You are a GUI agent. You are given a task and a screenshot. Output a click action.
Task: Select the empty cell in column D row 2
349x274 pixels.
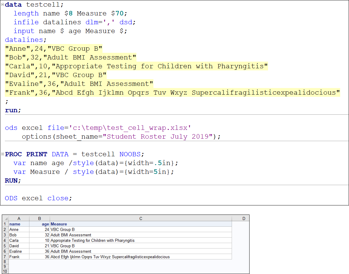pyautogui.click(x=240, y=229)
